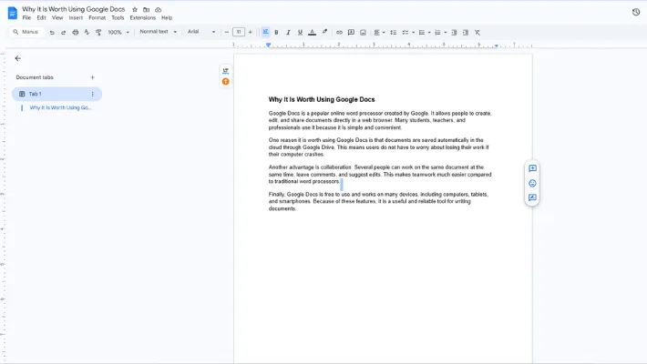647x364 pixels.
Task: Select the Paint format tool
Action: (x=98, y=32)
